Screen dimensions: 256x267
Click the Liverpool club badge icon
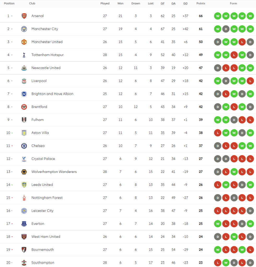(24, 81)
